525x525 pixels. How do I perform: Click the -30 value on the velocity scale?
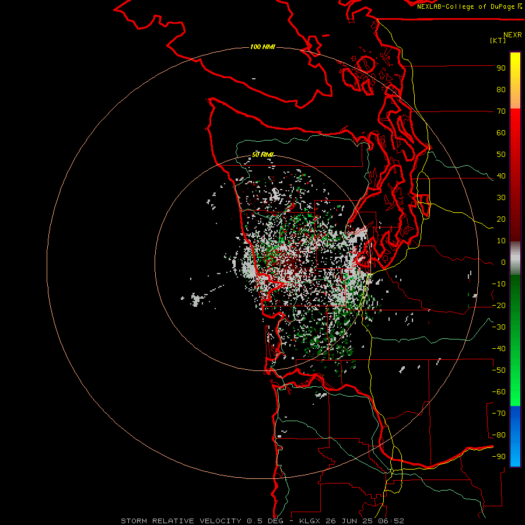tap(499, 327)
